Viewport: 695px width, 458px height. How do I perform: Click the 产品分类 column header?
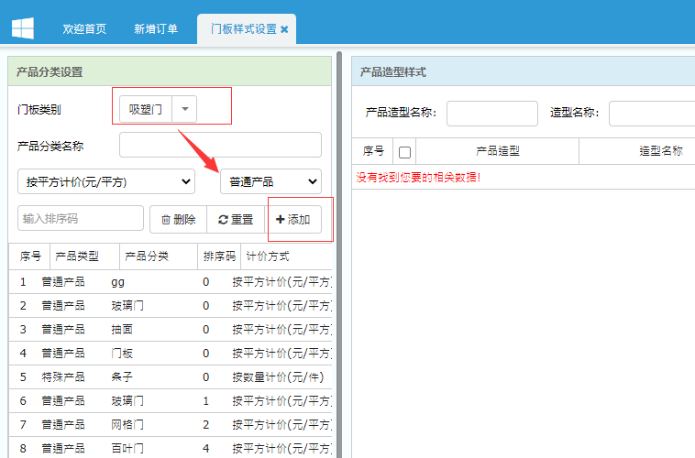pyautogui.click(x=159, y=256)
